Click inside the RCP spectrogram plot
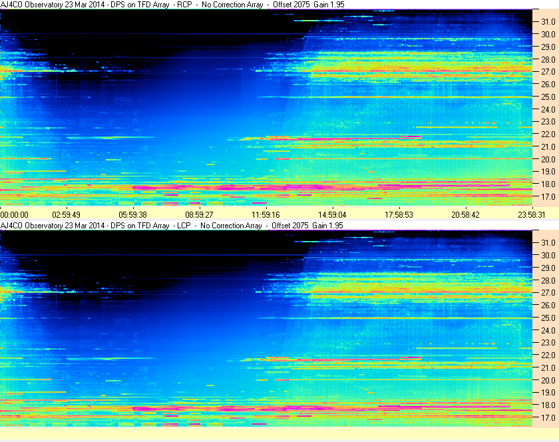Image resolution: width=559 pixels, height=442 pixels. [266, 107]
